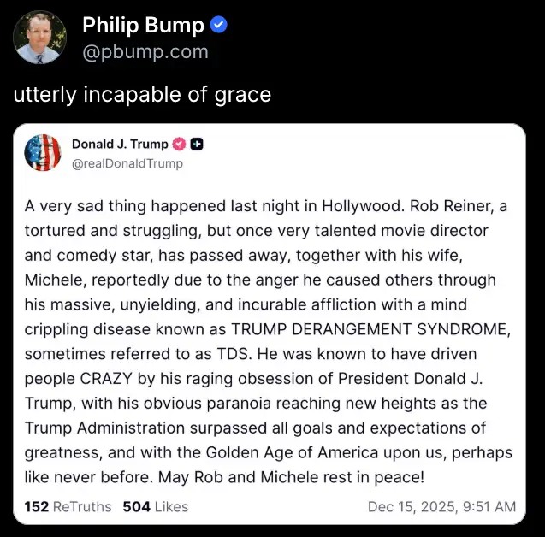Screen dimensions: 545x537
Task: Click the red verified badge icon
Action: [x=180, y=145]
